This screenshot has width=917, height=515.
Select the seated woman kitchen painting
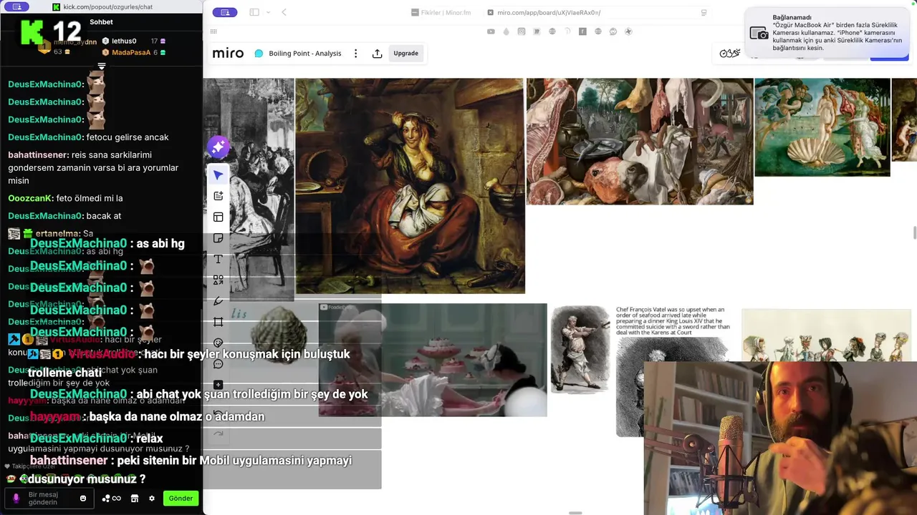410,186
